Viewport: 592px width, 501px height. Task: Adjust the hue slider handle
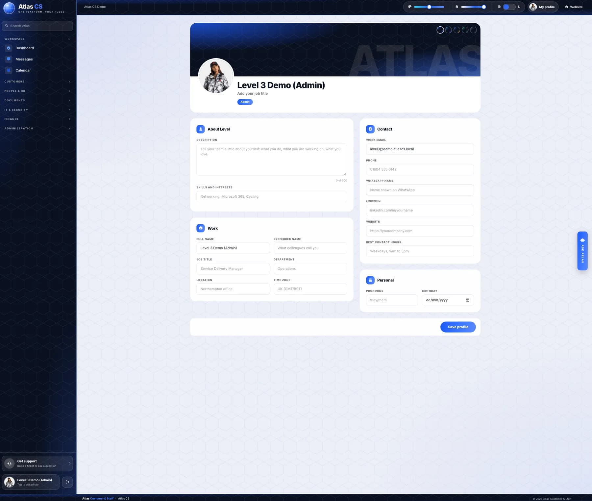point(429,7)
